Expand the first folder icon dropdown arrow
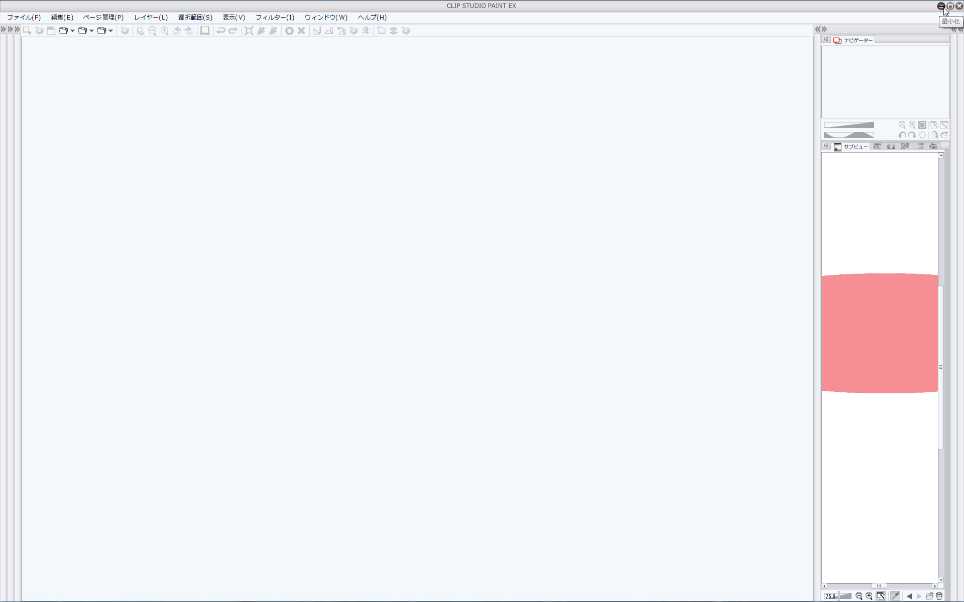 click(x=73, y=31)
